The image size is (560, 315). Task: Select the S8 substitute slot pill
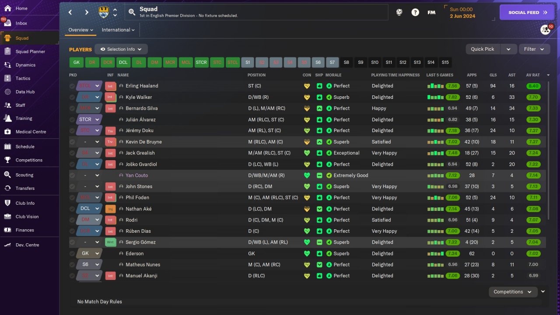click(x=346, y=63)
